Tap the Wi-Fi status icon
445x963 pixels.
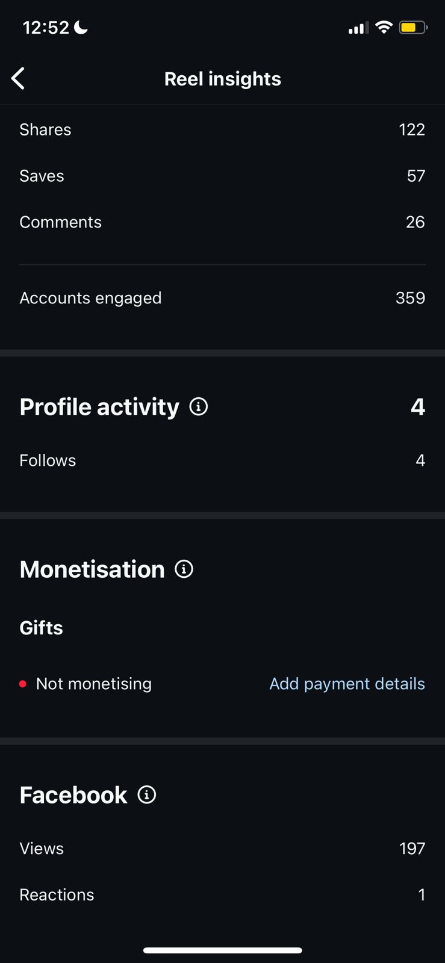(384, 27)
